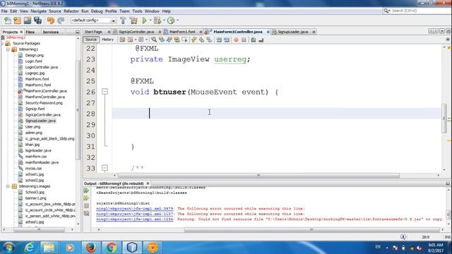The image size is (452, 254).
Task: Collapse the comment fold at line 33
Action: pyautogui.click(x=105, y=168)
